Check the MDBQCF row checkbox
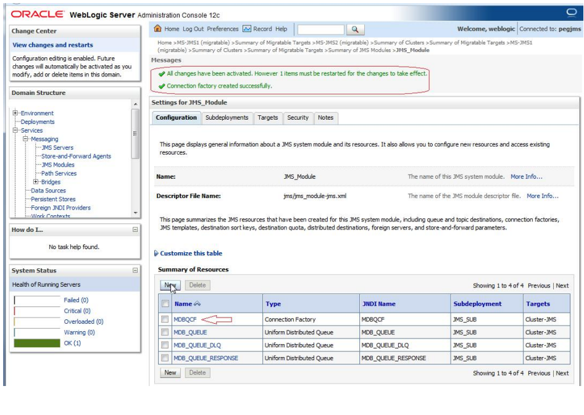Screen dimensions: 584x415 coord(165,319)
